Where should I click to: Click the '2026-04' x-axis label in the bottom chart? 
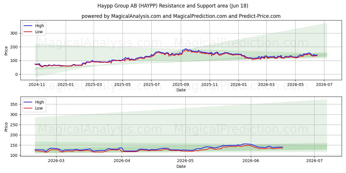[x=121, y=161]
